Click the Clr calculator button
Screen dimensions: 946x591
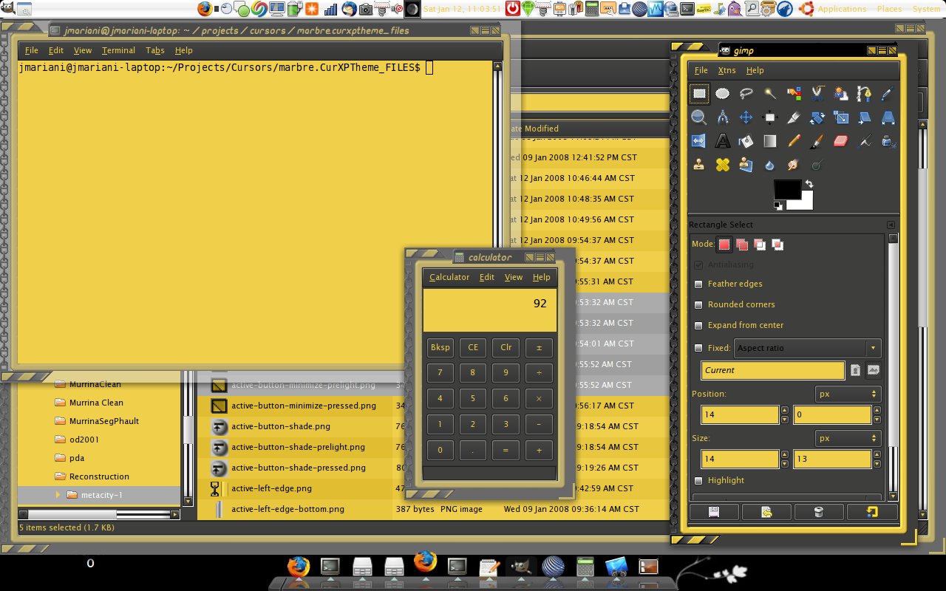click(x=506, y=347)
